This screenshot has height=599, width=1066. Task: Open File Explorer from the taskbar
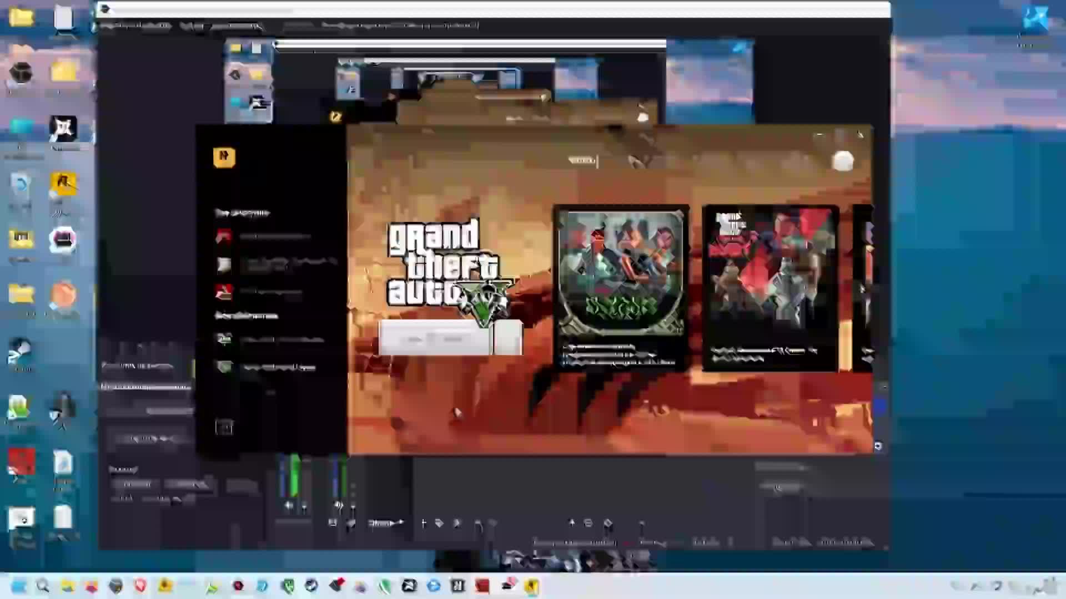point(67,586)
